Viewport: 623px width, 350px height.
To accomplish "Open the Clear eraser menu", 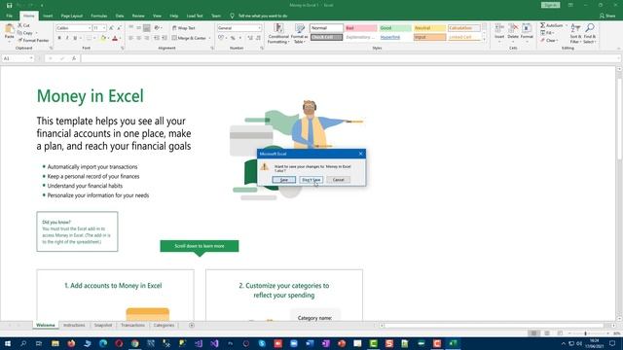I will tap(549, 41).
